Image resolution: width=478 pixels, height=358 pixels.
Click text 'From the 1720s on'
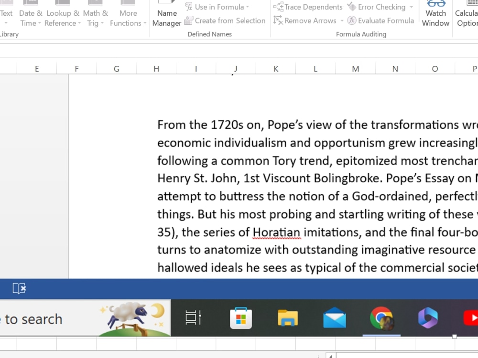click(x=210, y=125)
